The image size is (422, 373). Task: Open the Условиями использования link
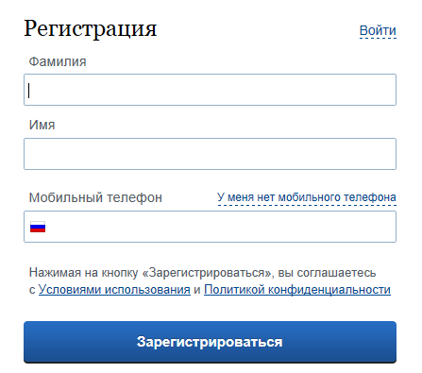point(114,290)
